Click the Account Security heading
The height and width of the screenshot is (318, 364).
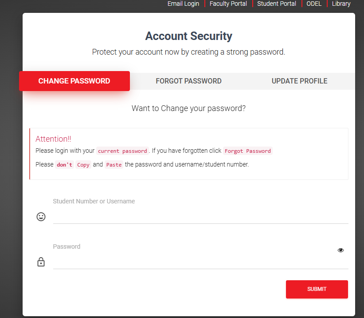pyautogui.click(x=188, y=36)
